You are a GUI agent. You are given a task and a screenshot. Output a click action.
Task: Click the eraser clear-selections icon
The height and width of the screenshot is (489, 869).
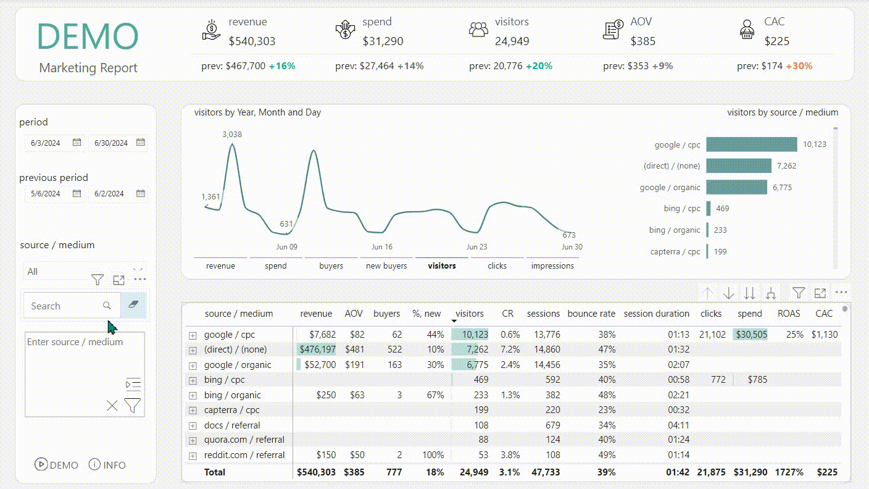point(133,306)
